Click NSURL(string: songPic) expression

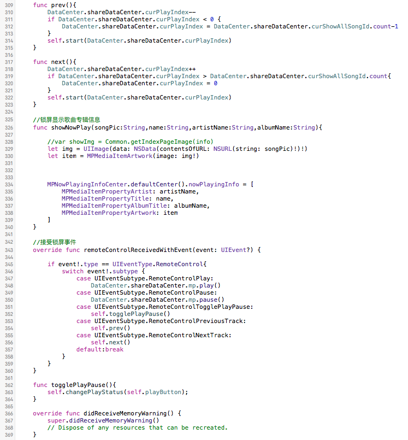[253, 149]
